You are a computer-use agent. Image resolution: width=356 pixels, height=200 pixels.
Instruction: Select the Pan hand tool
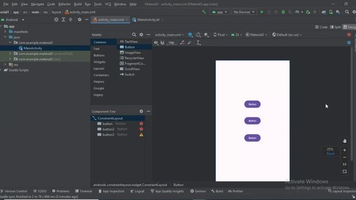pos(344,141)
